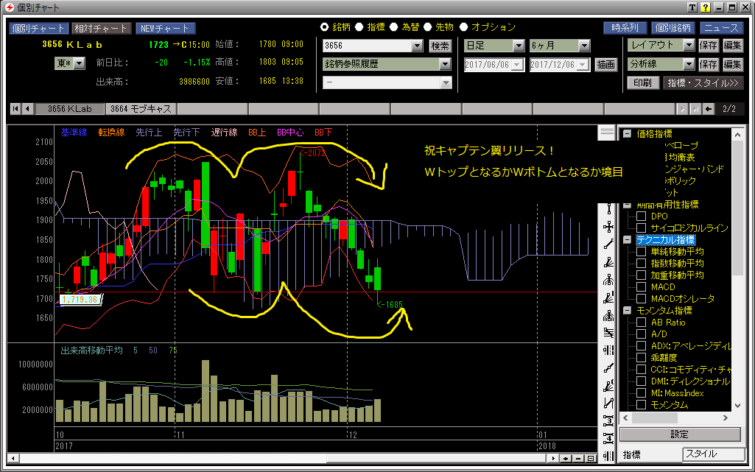
Task: Click the red app icon in title bar
Action: click(10, 7)
